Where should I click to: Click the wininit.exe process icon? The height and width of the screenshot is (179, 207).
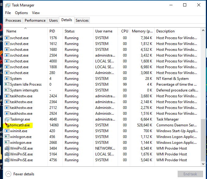pyautogui.click(x=7, y=131)
